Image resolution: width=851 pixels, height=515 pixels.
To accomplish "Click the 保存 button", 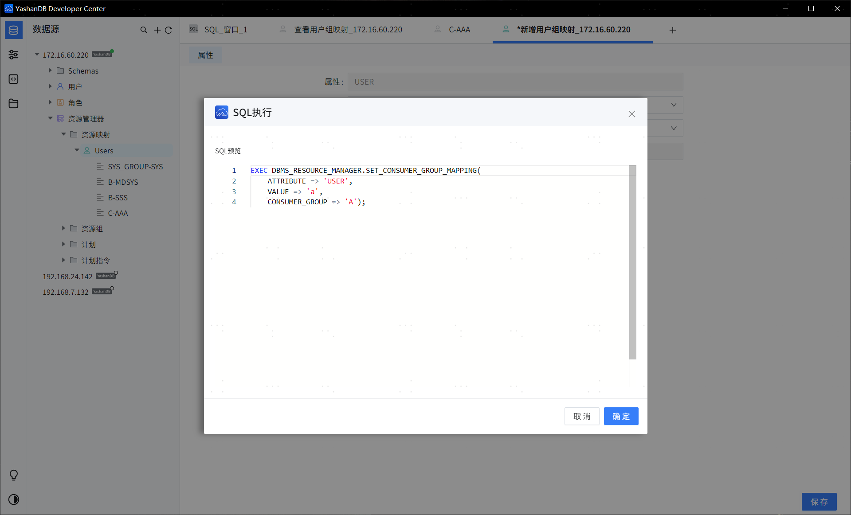I will point(819,502).
